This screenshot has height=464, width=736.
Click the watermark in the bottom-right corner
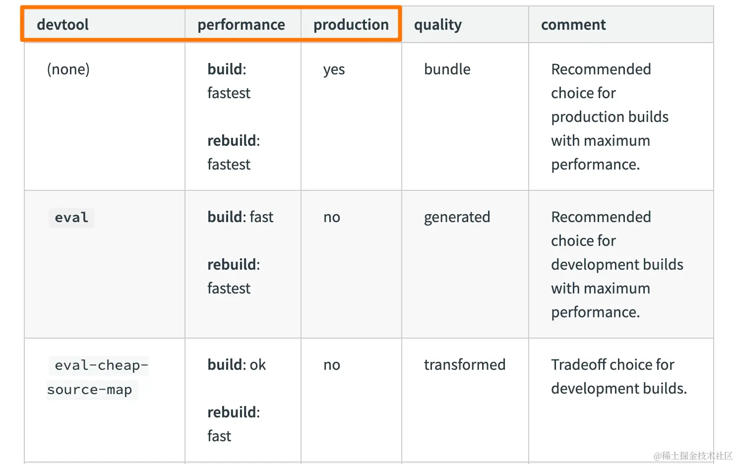tap(692, 456)
